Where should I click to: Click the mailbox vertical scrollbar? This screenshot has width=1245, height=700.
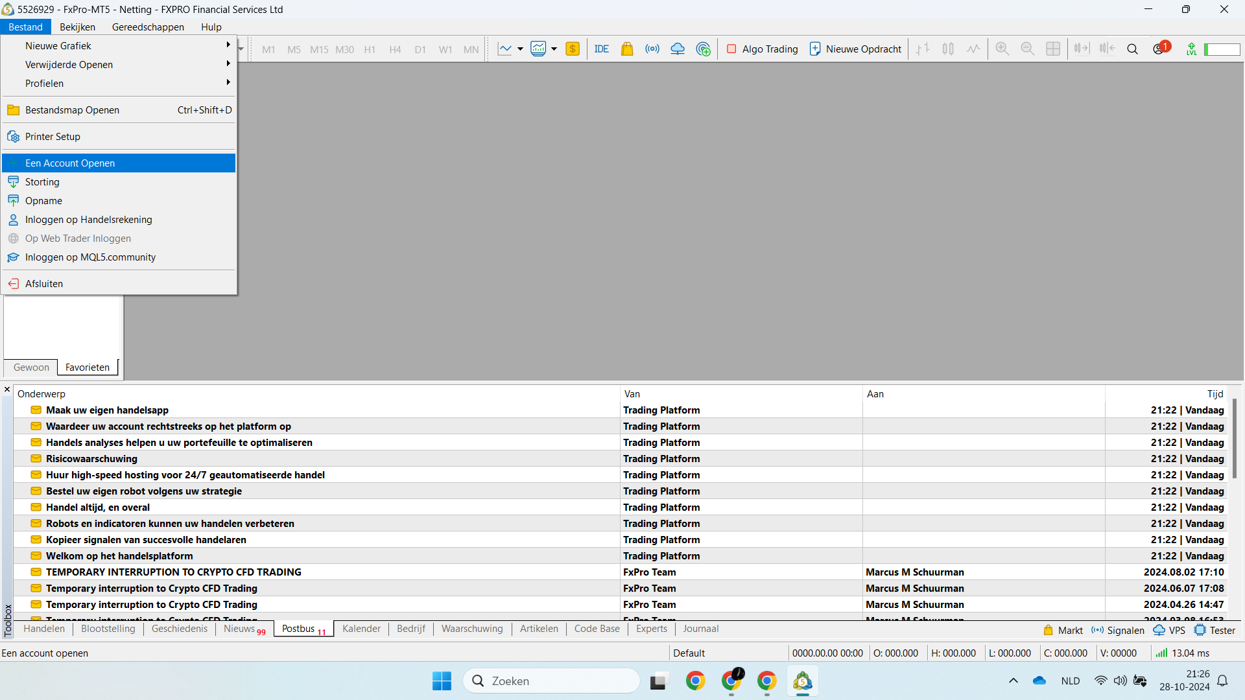(1234, 439)
